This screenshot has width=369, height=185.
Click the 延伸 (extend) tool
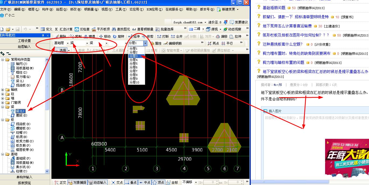(x=134, y=36)
